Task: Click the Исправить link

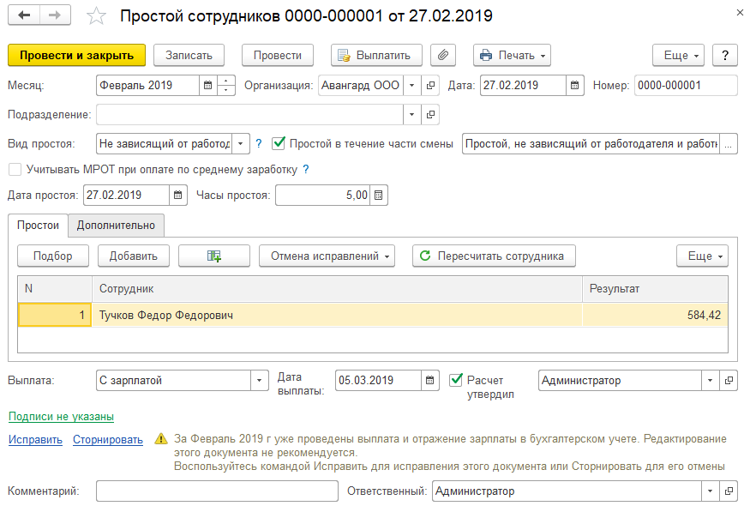Action: pos(35,439)
